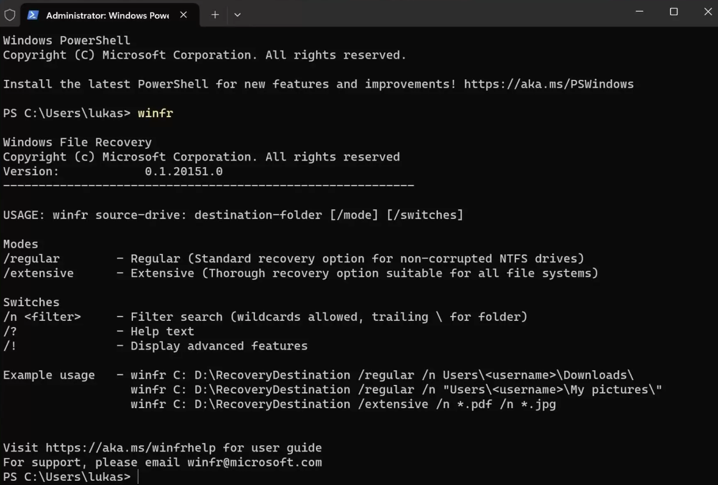Minimize the terminal window

click(639, 12)
